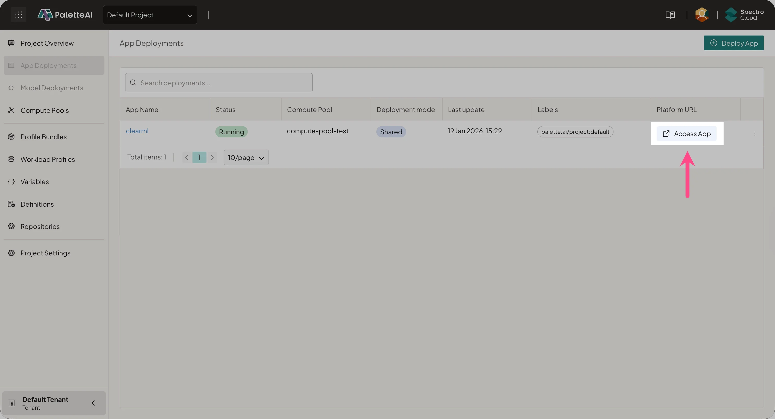
Task: Open the app launcher grid icon
Action: (18, 15)
